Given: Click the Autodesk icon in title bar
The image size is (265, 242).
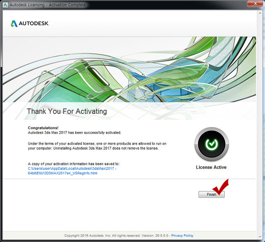Looking at the screenshot, I should (x=5, y=5).
